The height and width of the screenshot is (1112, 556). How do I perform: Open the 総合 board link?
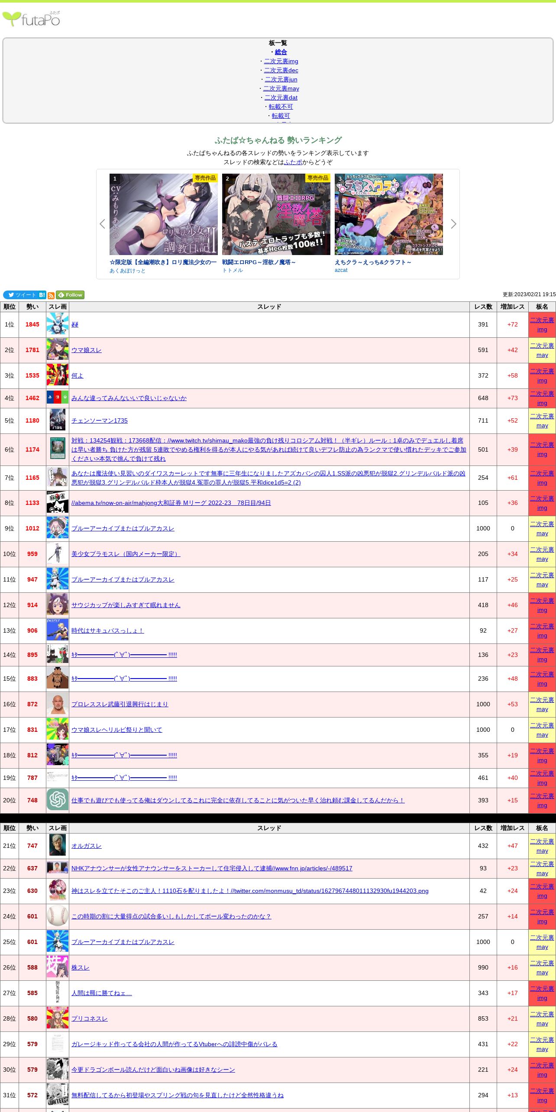[281, 52]
